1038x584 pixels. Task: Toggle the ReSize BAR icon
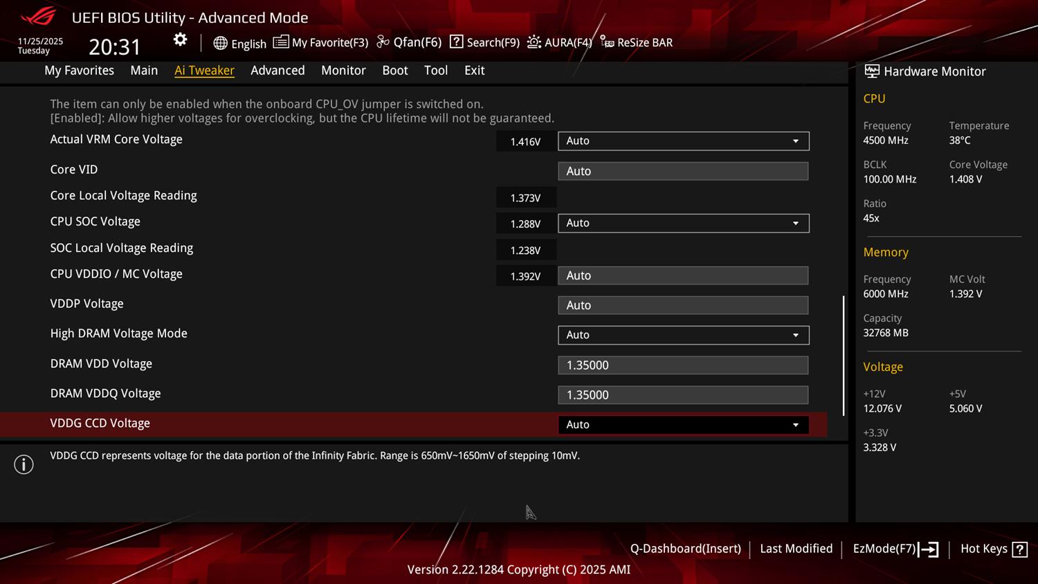(x=607, y=42)
